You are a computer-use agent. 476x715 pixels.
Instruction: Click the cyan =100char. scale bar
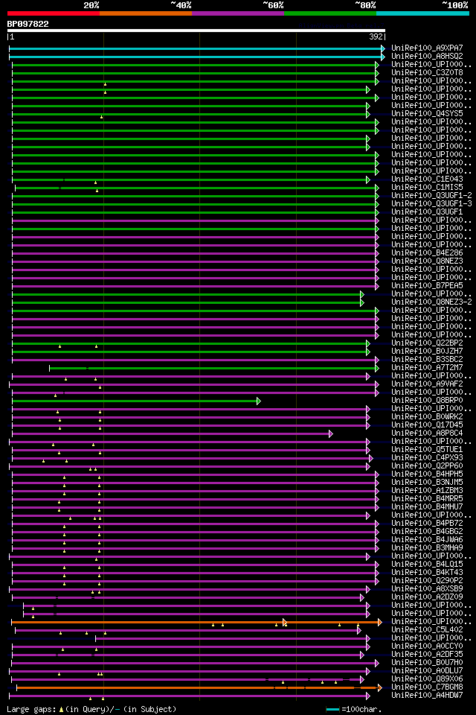pyautogui.click(x=333, y=709)
